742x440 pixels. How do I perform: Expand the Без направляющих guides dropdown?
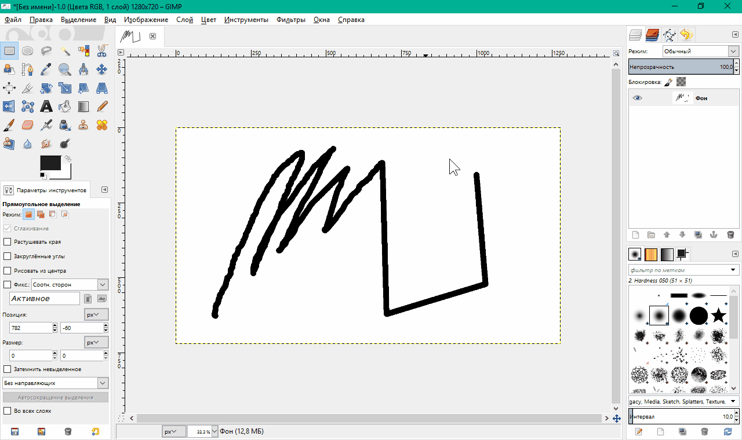(x=56, y=383)
